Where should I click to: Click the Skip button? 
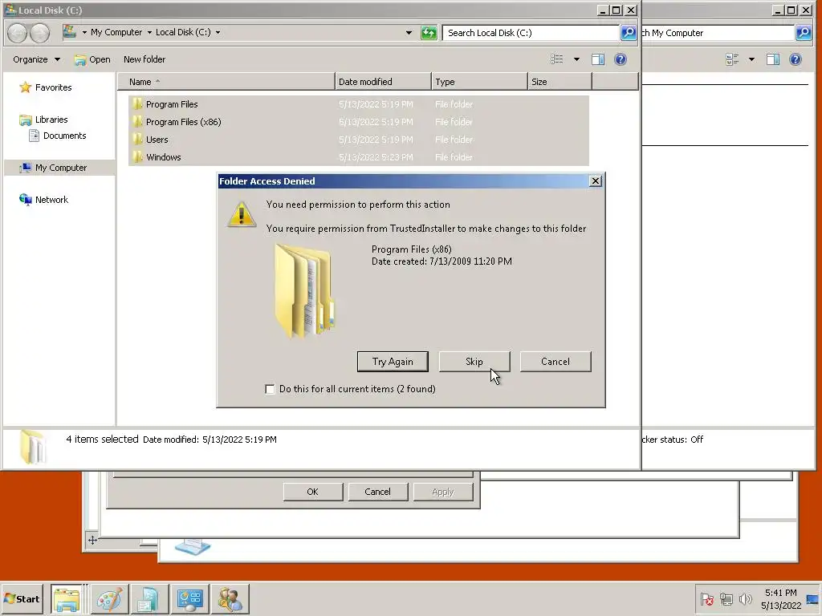click(474, 362)
